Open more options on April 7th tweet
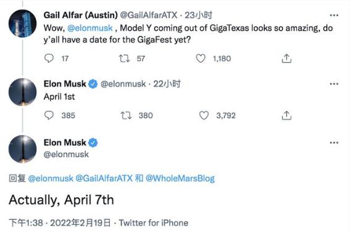The image size is (350, 233). click(334, 142)
